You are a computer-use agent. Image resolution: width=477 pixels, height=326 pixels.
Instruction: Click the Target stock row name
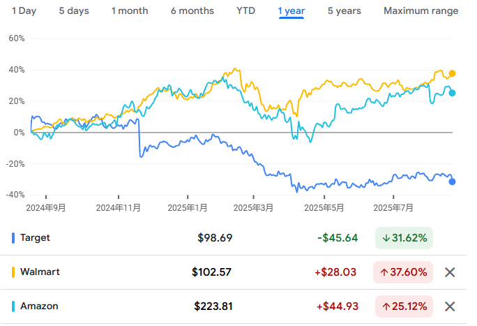(35, 238)
